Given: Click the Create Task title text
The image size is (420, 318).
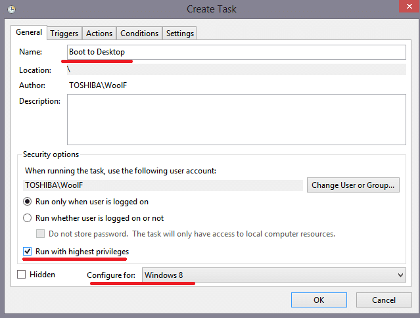Looking at the screenshot, I should pyautogui.click(x=212, y=9).
